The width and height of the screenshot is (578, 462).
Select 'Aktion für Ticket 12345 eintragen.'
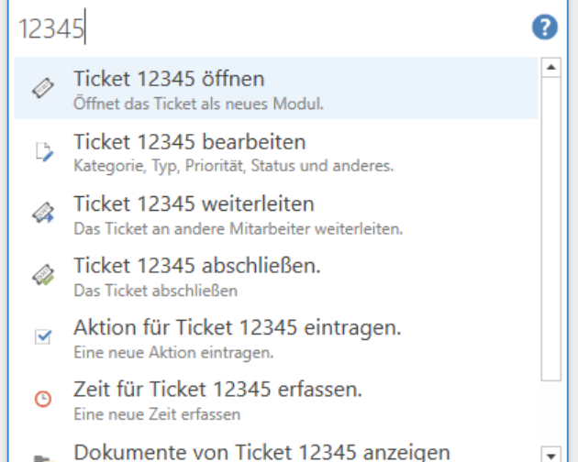238,328
